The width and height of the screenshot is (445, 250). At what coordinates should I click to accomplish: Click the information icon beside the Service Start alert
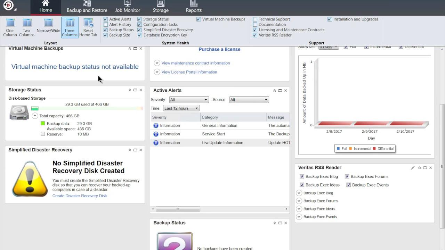pyautogui.click(x=156, y=134)
